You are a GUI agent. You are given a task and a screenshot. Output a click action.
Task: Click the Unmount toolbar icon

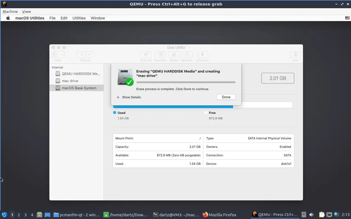pyautogui.click(x=202, y=54)
